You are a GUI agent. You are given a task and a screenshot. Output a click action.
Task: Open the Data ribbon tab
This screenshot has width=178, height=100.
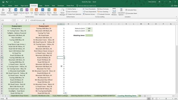[x=41, y=6]
